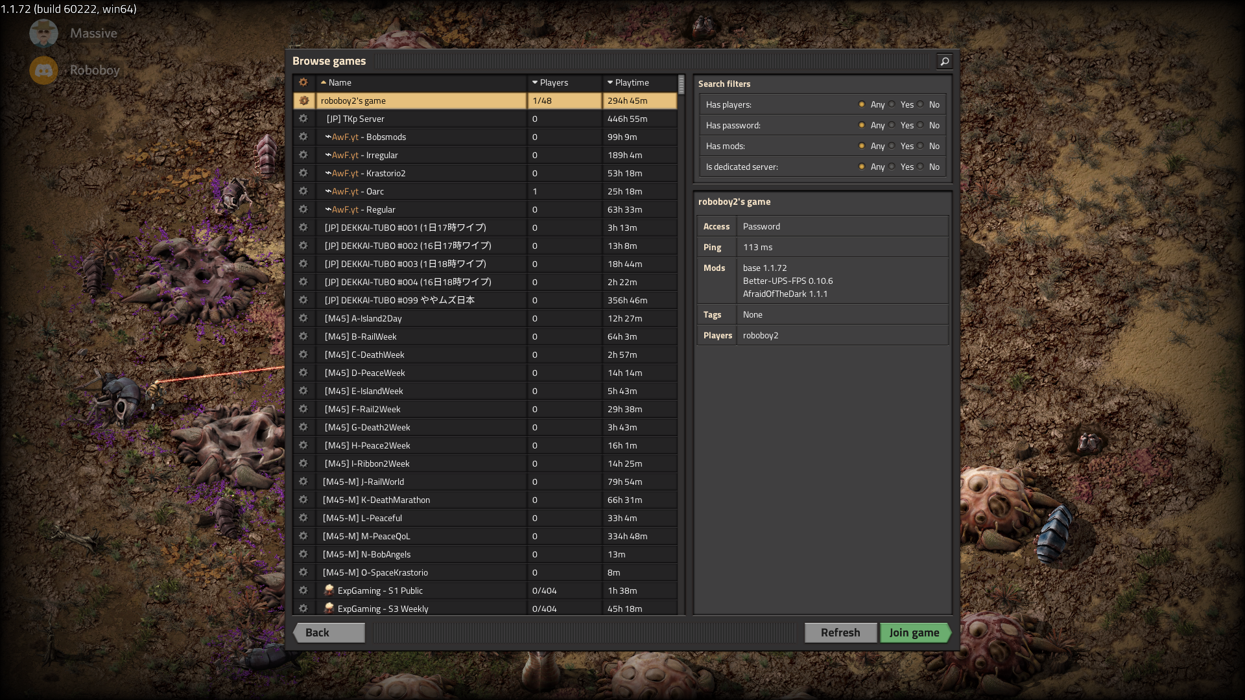Click the gear icon beside roboboy2's game
This screenshot has width=1245, height=700.
pyautogui.click(x=303, y=100)
